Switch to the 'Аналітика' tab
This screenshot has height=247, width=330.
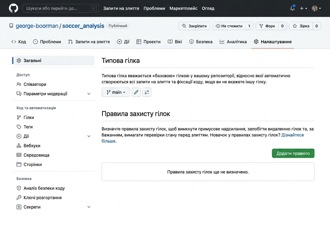pyautogui.click(x=233, y=42)
